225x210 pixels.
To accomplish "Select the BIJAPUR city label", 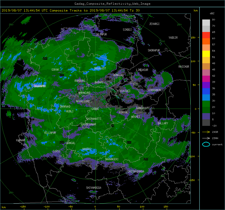I will [101, 34].
